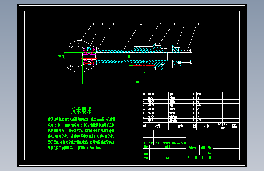The height and width of the screenshot is (171, 264).
Task: Click the requirement line ending 0.5mm~1mm
Action: tap(74, 148)
